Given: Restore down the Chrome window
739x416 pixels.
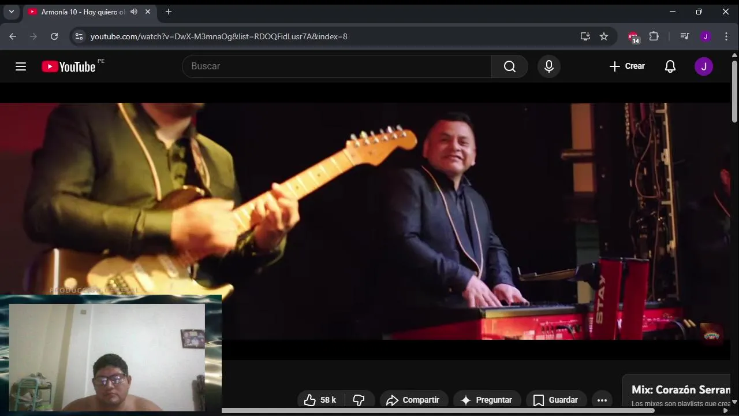Looking at the screenshot, I should pyautogui.click(x=699, y=12).
